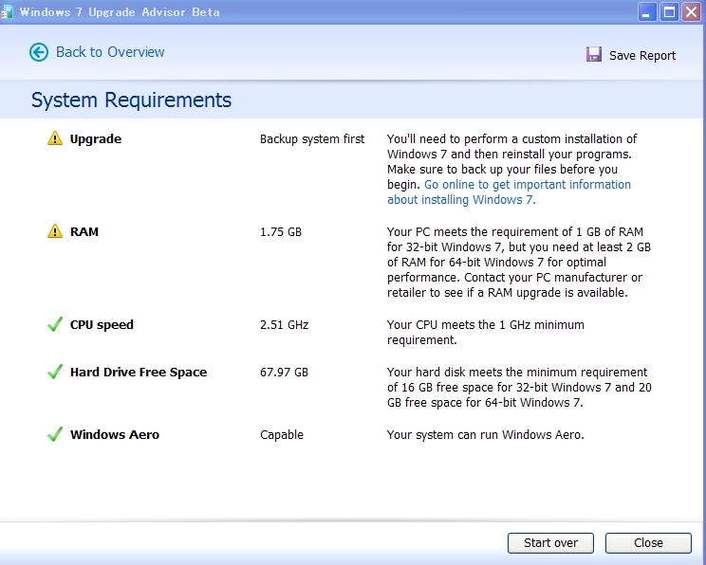
Task: Click the Upgrade Advisor title bar icon
Action: [x=8, y=12]
